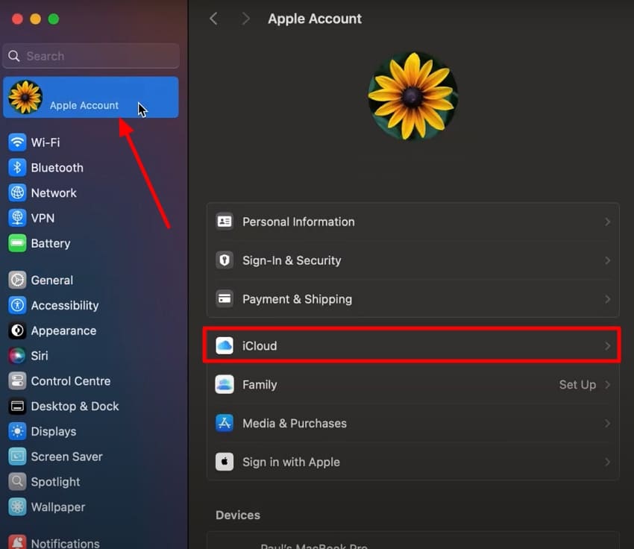The image size is (634, 549).
Task: Expand Payment & Shipping chevron
Action: pyautogui.click(x=607, y=299)
